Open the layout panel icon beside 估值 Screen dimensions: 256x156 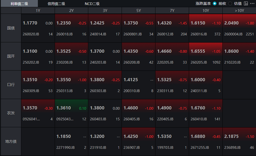246,4
